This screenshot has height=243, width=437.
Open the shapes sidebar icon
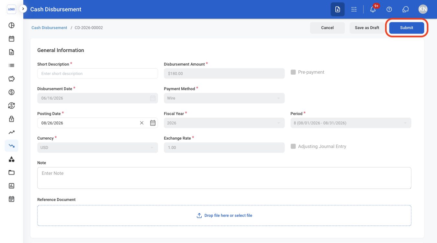(11, 159)
